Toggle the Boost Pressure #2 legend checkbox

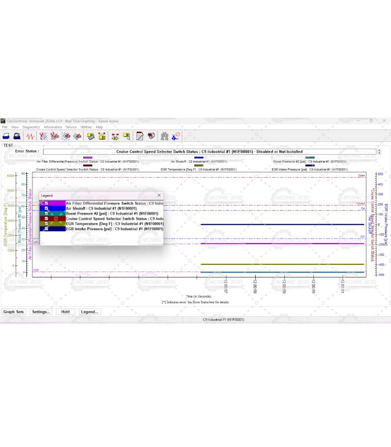[46, 213]
